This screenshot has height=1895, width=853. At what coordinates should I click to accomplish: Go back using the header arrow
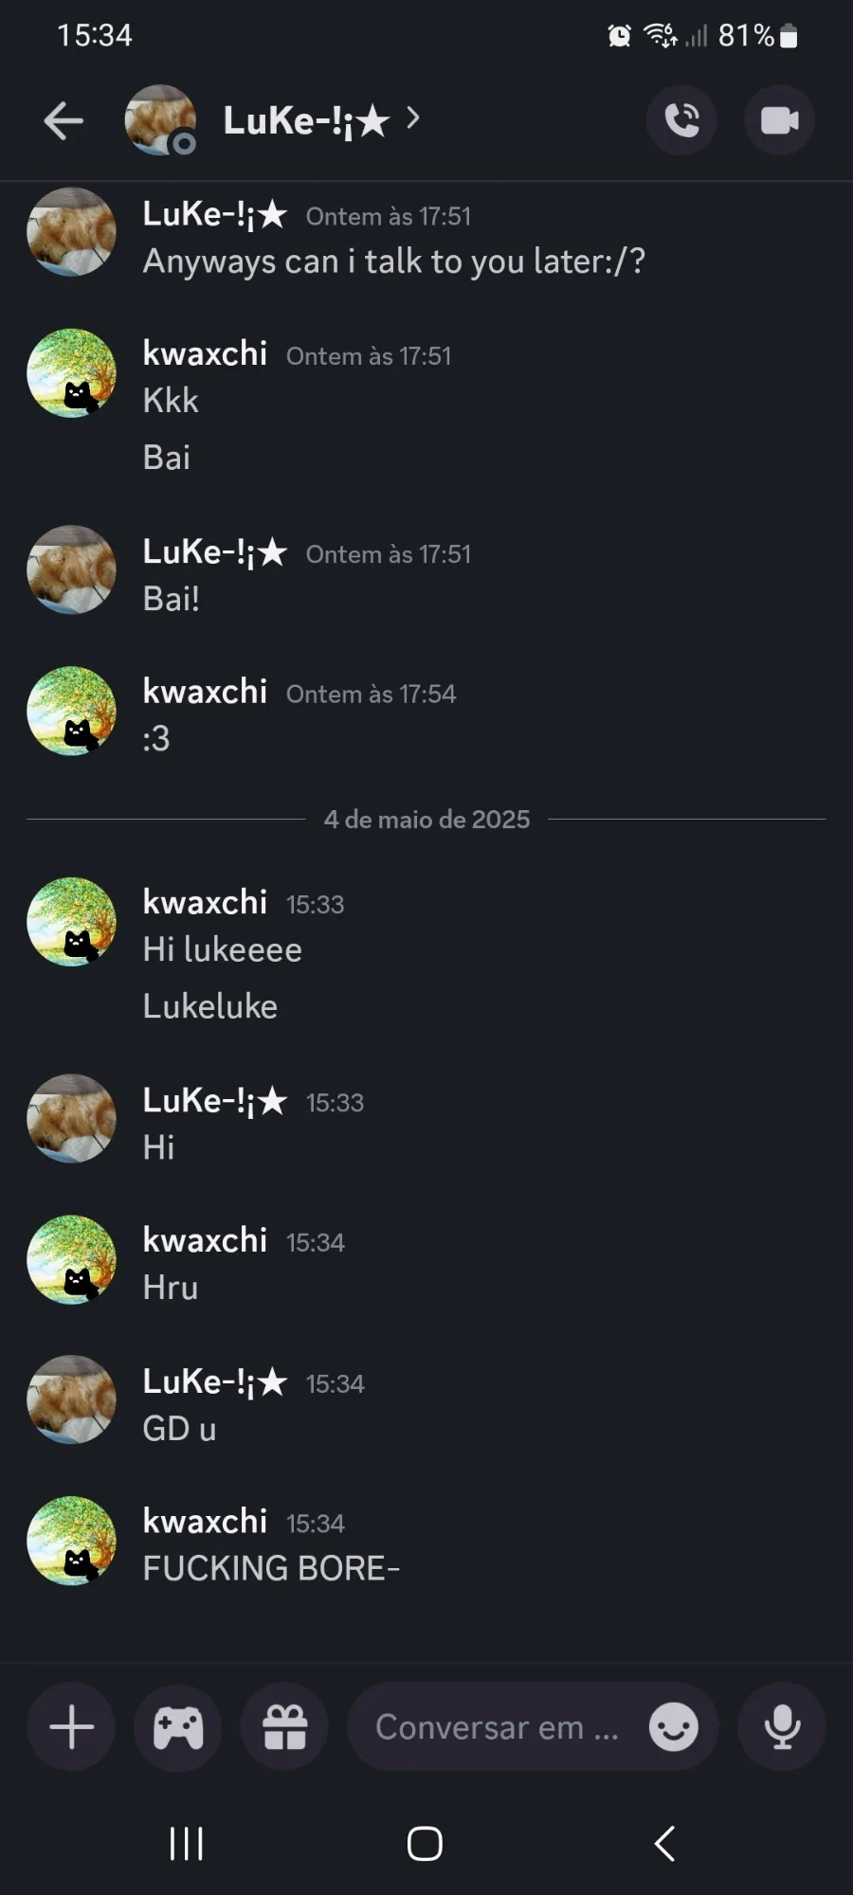click(x=64, y=120)
